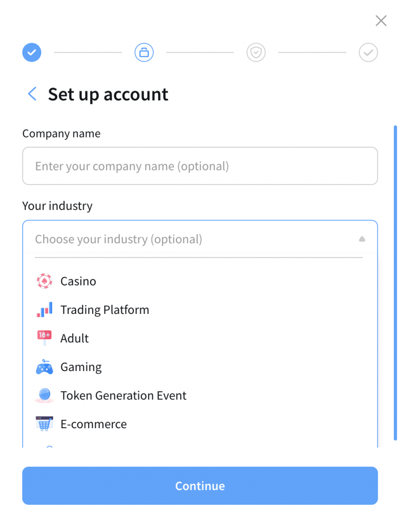401x527 pixels.
Task: Click the E-commerce shopping cart icon
Action: (44, 424)
